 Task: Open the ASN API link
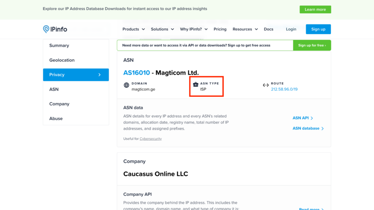(301, 118)
